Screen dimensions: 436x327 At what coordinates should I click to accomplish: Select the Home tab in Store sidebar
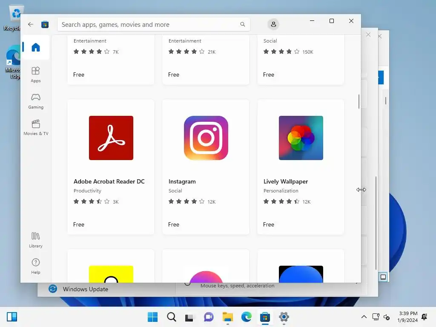(36, 47)
